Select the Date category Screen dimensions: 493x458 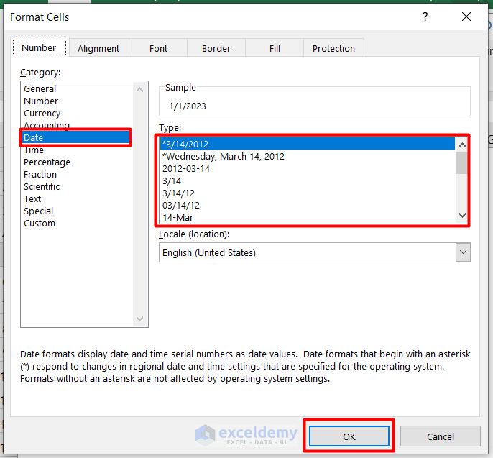pos(75,137)
